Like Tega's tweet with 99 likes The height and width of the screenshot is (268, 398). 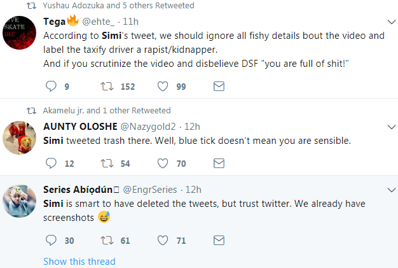tap(163, 86)
